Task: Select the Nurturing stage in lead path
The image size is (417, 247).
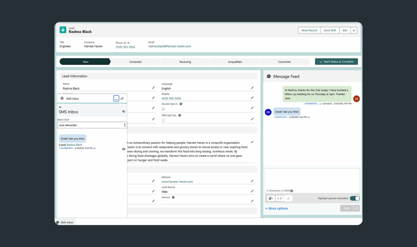Action: coord(185,62)
